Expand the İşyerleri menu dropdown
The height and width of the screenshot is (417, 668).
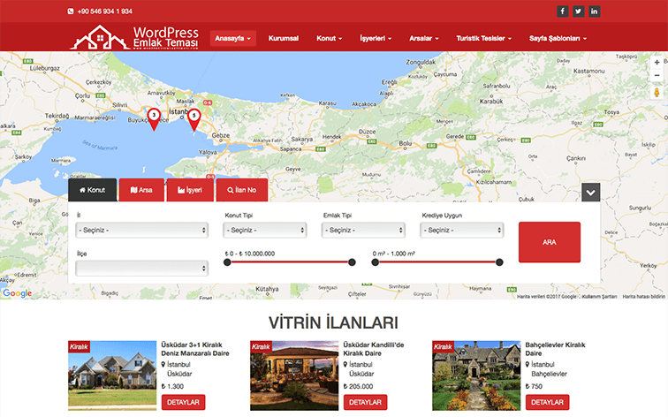tap(376, 38)
